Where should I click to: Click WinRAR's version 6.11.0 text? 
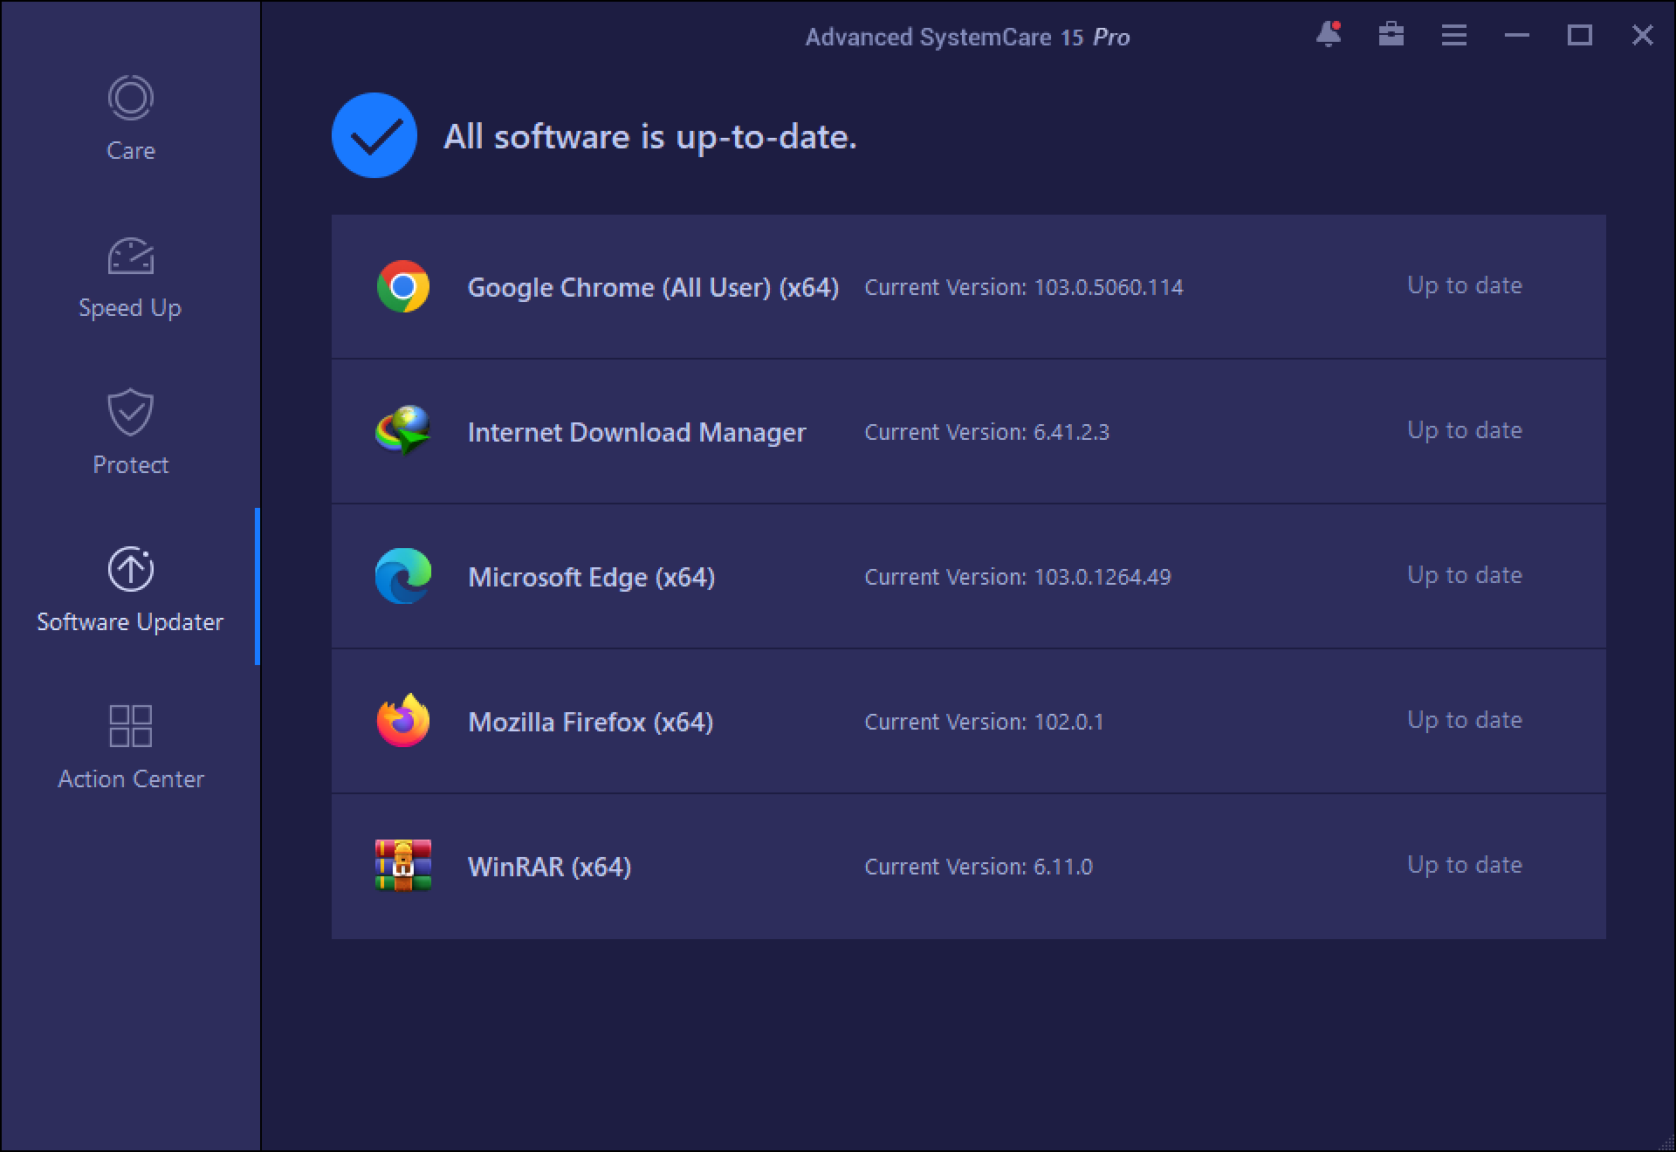[1063, 867]
